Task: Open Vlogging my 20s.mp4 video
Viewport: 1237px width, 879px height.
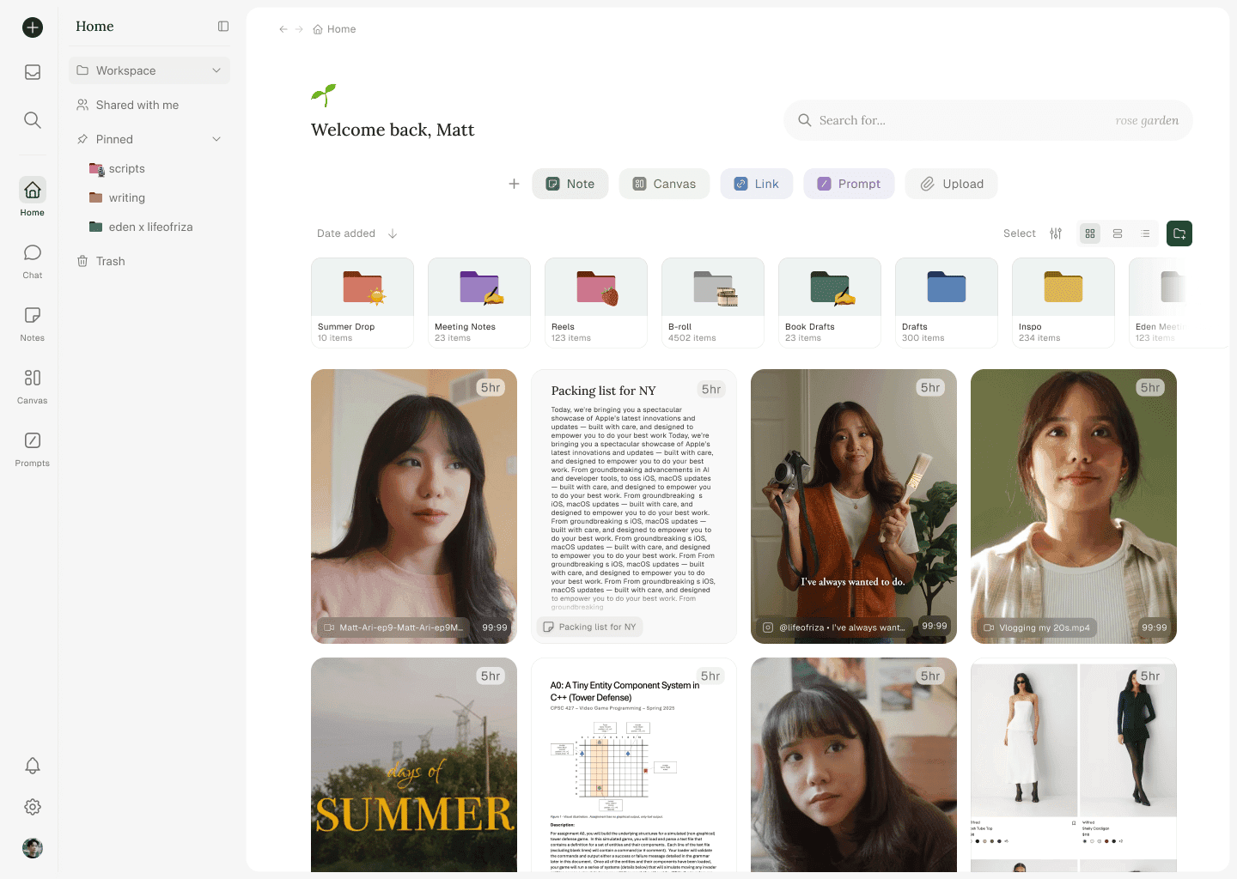Action: click(1074, 506)
